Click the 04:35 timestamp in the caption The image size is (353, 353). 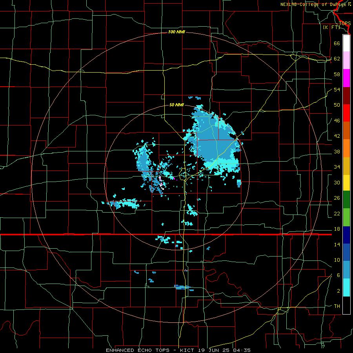(242, 350)
